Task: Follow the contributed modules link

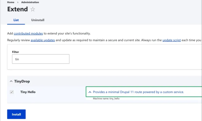Action: 28,34
